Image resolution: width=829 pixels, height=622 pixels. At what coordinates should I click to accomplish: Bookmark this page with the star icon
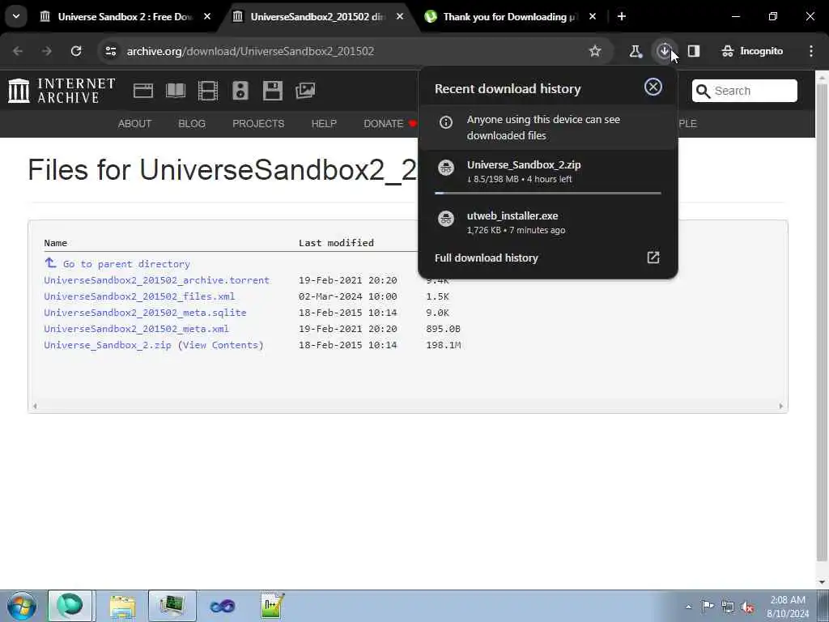pyautogui.click(x=595, y=51)
